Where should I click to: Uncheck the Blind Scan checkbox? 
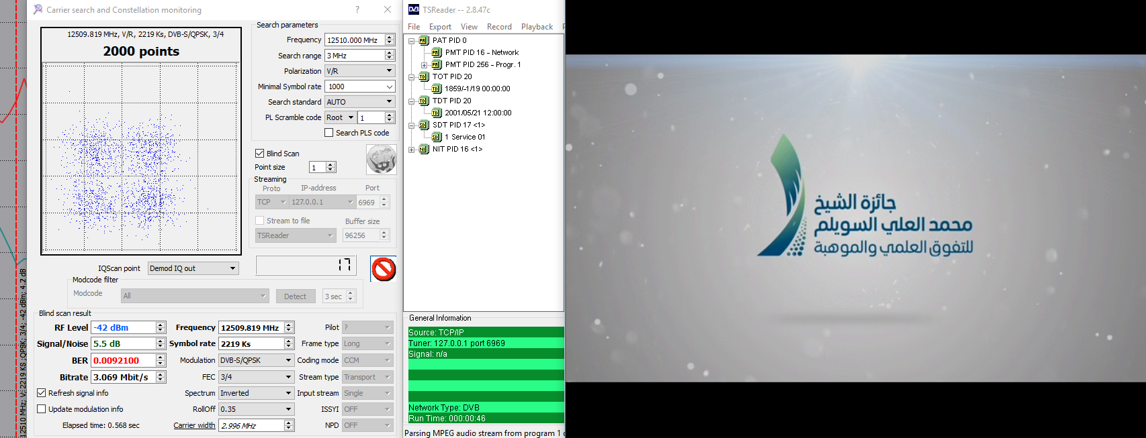259,154
